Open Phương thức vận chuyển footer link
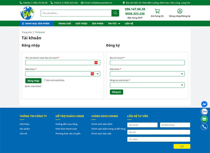This screenshot has height=153, width=210. click(x=68, y=134)
